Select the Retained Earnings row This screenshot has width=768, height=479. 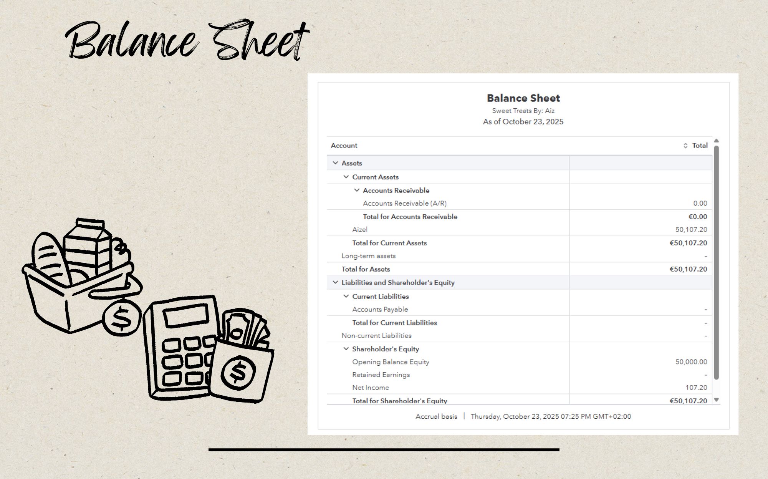[x=381, y=375]
